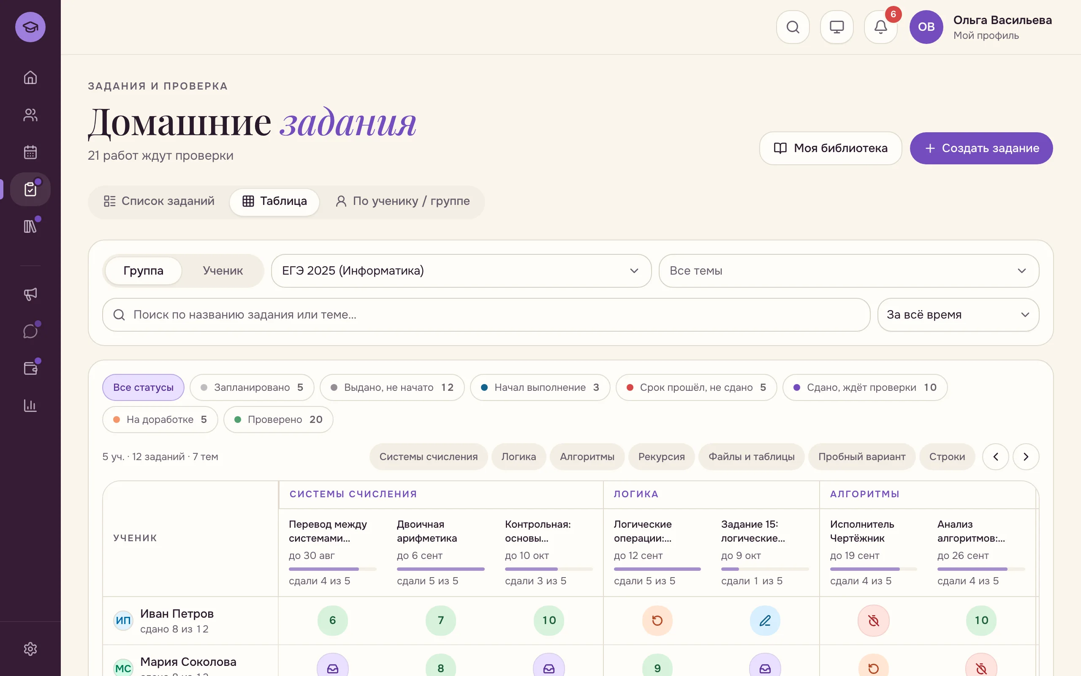The image size is (1081, 676).
Task: Open Моя библиотека
Action: 831,148
